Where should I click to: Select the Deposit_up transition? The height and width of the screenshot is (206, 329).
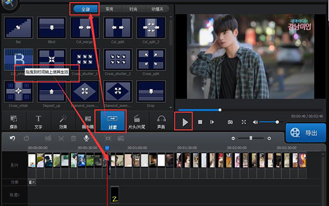point(52,91)
